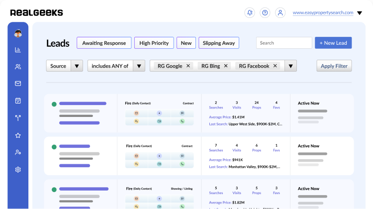Click the green phone icon on first lead
This screenshot has width=373, height=209.
click(182, 121)
